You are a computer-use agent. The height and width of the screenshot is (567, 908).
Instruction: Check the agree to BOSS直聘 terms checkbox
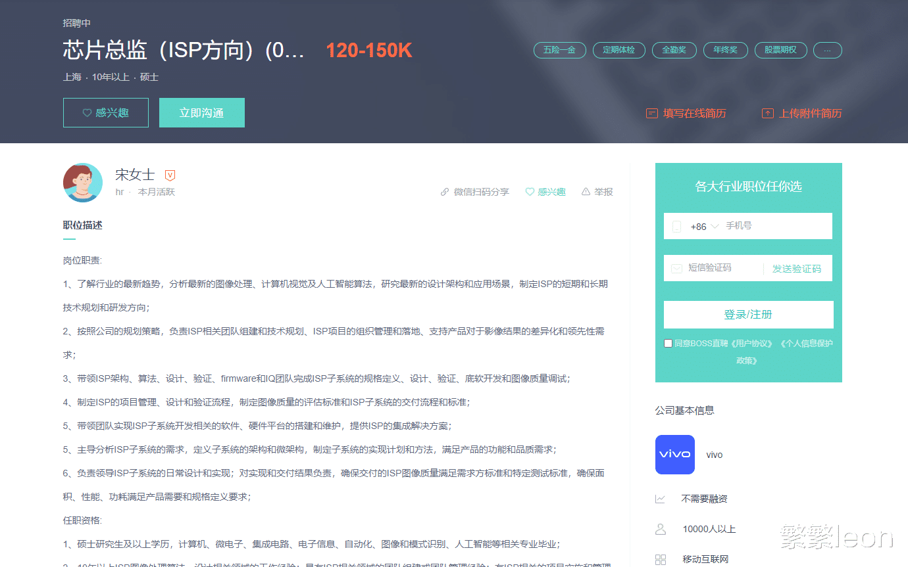pyautogui.click(x=668, y=343)
